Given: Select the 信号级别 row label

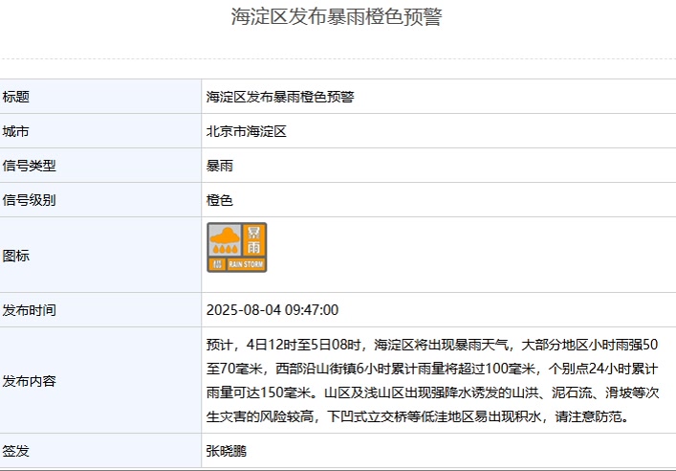Looking at the screenshot, I should [x=30, y=200].
